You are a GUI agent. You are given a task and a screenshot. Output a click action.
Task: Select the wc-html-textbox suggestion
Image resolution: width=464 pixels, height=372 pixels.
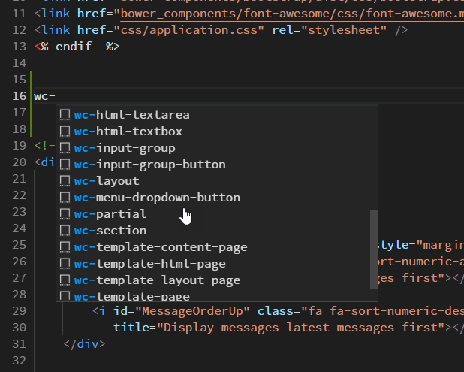tap(213, 132)
